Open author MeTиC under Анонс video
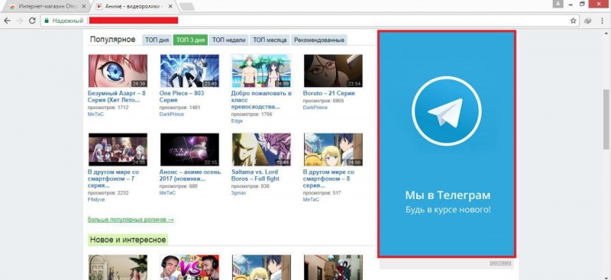The image size is (611, 280). pos(167,193)
